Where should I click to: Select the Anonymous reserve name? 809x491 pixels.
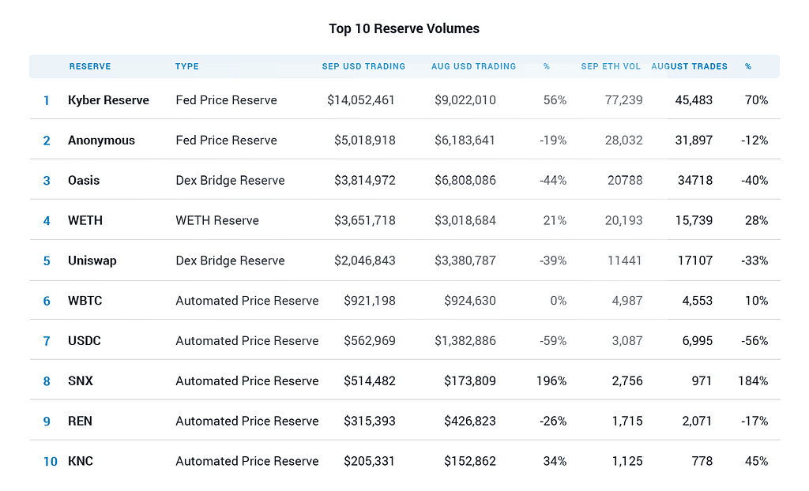(x=102, y=141)
